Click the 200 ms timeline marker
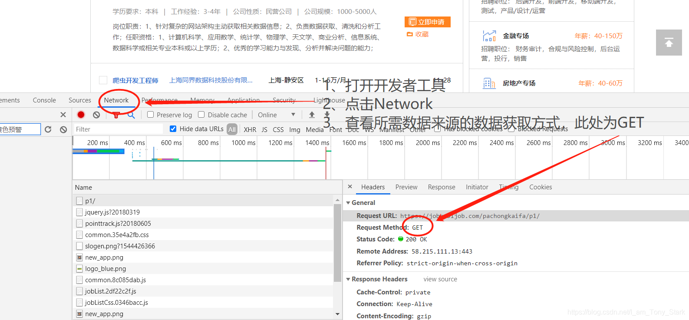The image size is (689, 320). (98, 142)
